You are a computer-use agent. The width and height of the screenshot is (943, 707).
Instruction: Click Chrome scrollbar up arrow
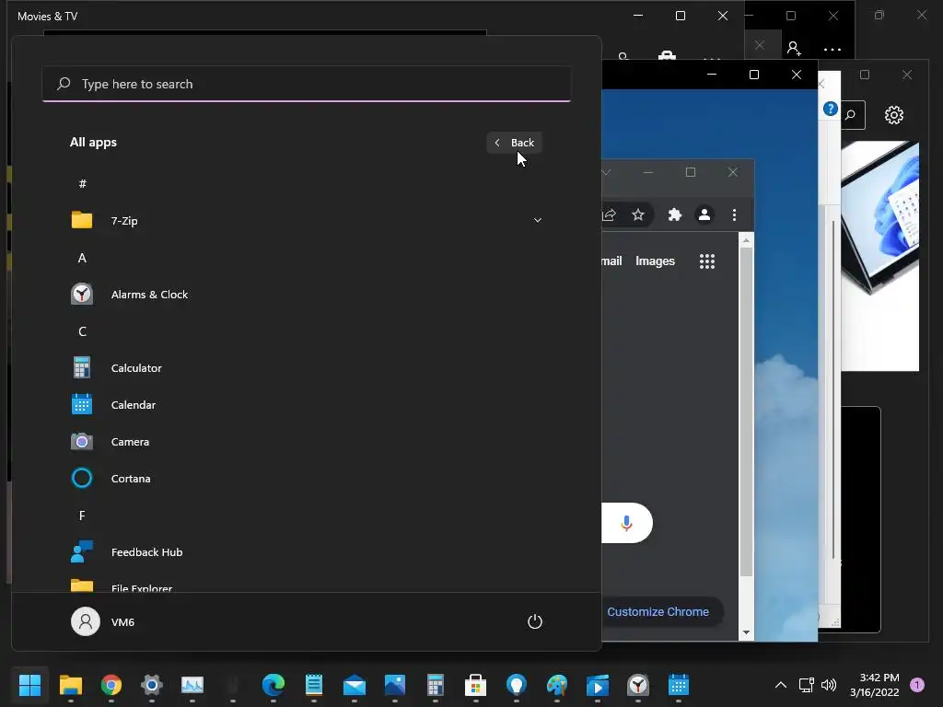[746, 240]
